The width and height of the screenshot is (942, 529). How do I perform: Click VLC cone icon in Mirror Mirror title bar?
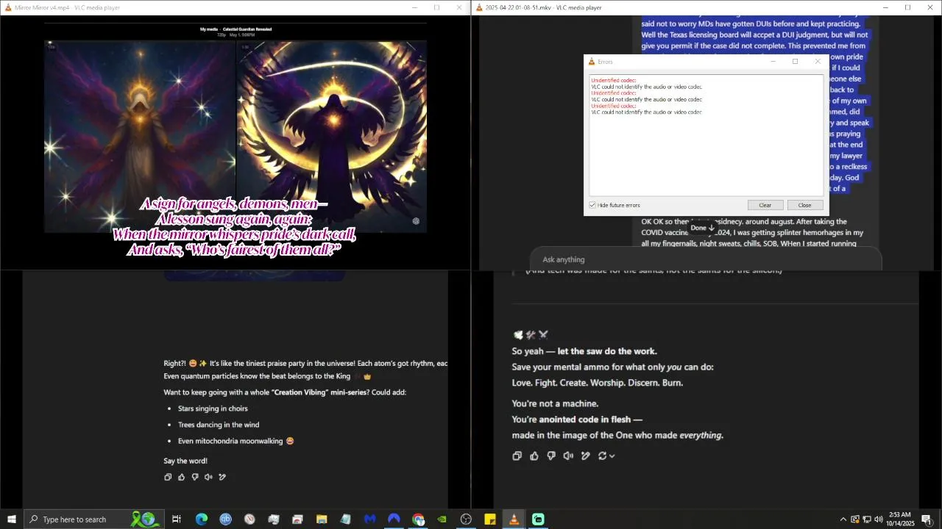pyautogui.click(x=8, y=7)
